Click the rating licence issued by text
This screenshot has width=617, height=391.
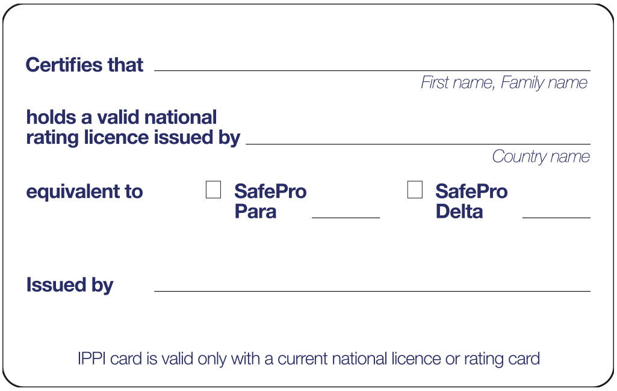tap(133, 138)
